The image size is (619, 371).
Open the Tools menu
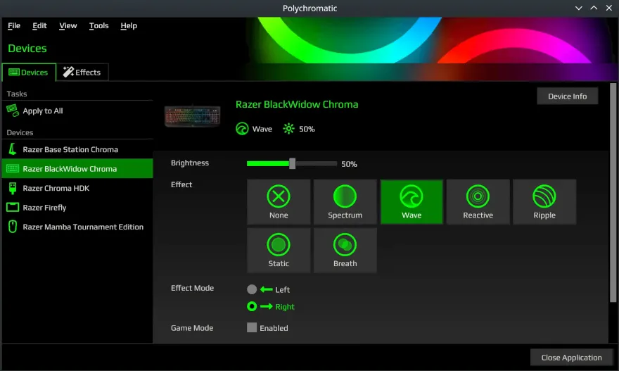(98, 25)
